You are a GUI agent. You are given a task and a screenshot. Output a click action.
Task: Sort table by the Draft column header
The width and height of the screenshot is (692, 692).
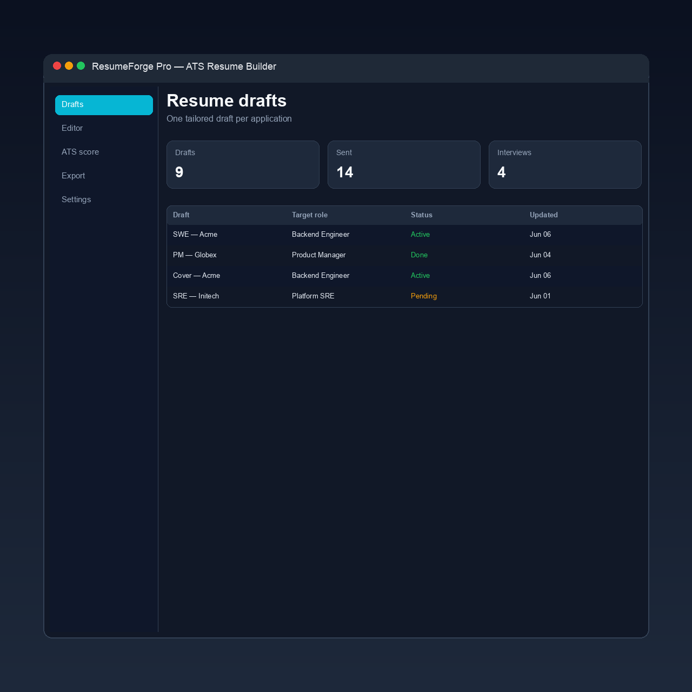(181, 215)
